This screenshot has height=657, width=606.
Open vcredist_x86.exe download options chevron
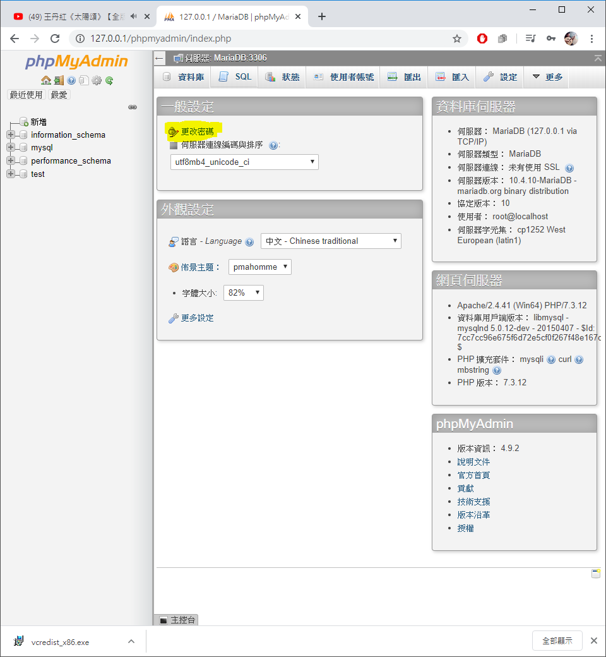click(x=131, y=641)
